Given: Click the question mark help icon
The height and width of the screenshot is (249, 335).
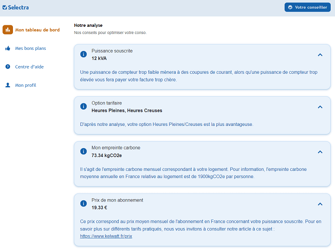Looking at the screenshot, I should click(x=8, y=67).
